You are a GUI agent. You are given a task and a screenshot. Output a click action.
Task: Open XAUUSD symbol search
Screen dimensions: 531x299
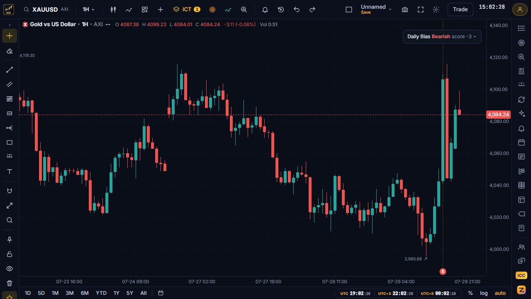[46, 10]
